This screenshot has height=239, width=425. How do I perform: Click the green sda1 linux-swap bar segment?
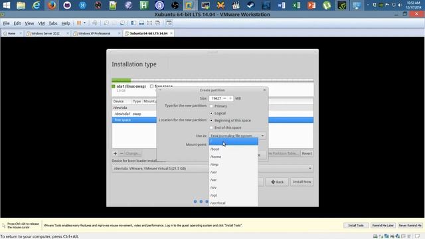pyautogui.click(x=121, y=80)
